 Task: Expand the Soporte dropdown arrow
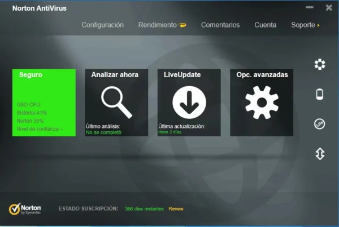coord(318,25)
